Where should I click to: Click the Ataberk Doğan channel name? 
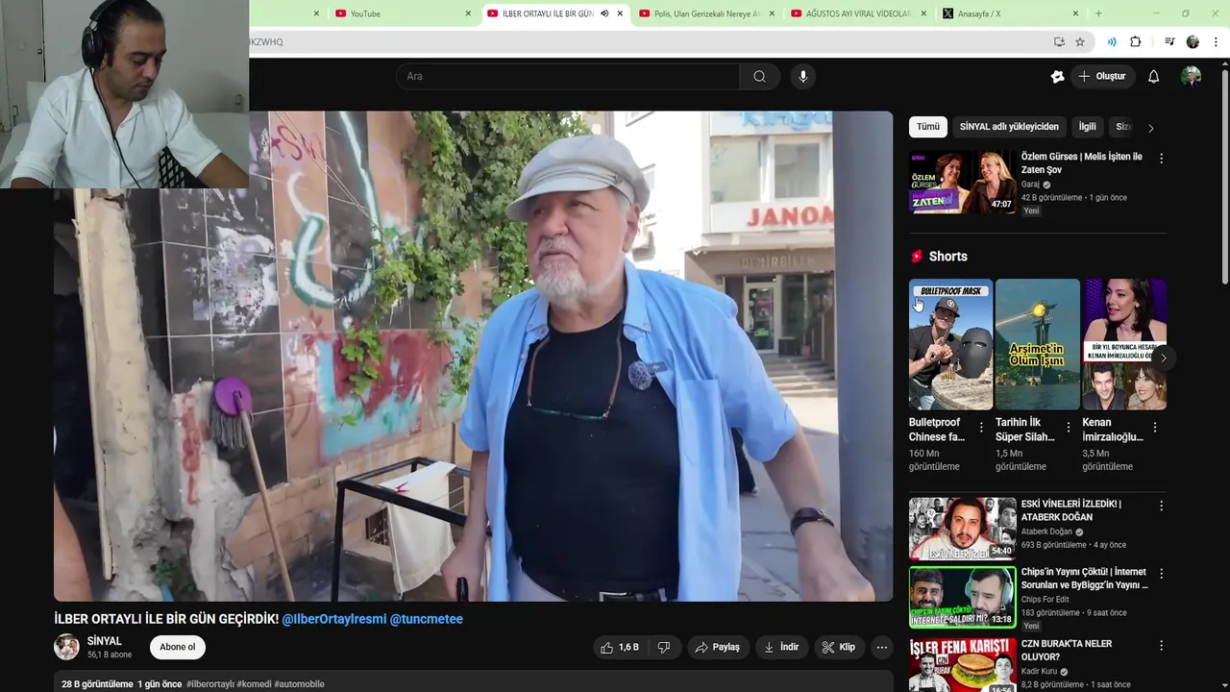tap(1046, 531)
